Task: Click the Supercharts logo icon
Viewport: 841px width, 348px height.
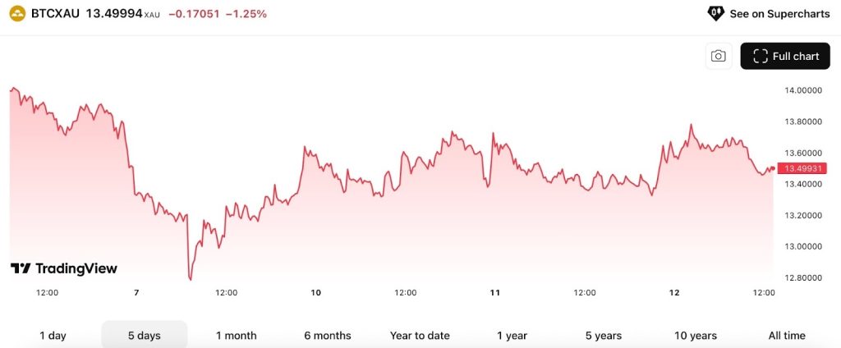Action: point(715,14)
